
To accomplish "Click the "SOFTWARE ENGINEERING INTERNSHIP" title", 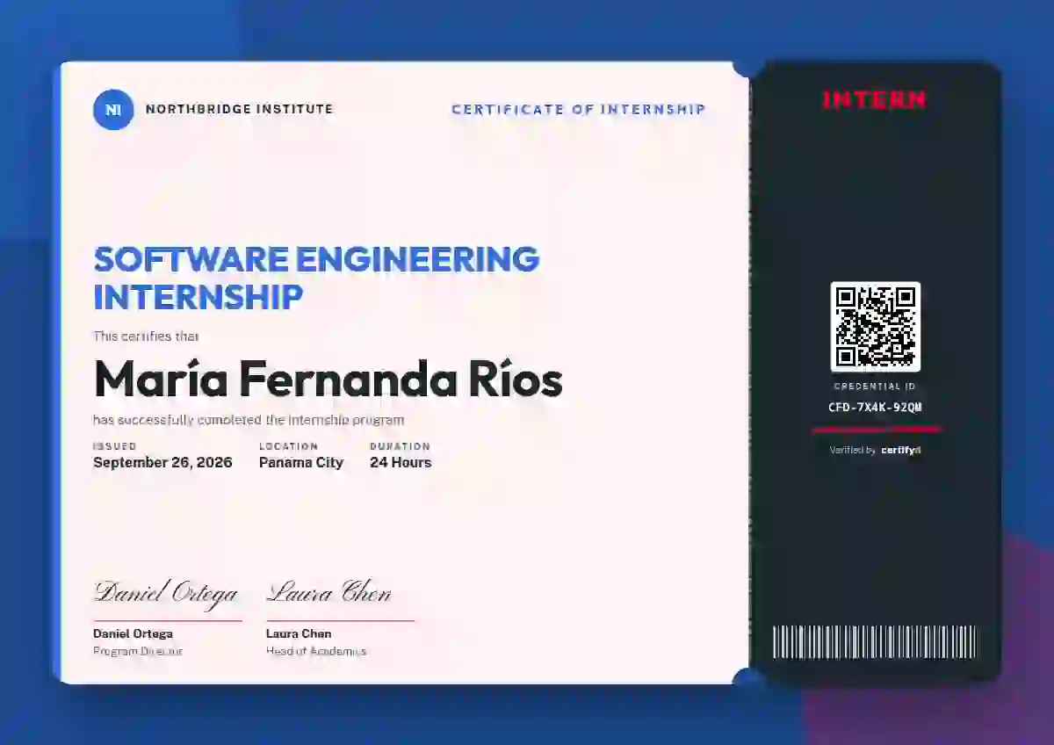I will 316,278.
